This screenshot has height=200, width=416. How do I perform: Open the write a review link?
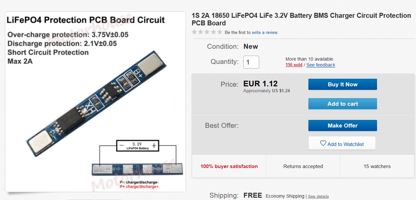coord(265,33)
